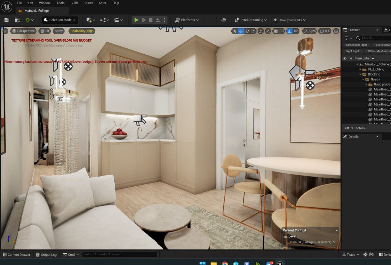Viewport: 391px width, 265px height.
Task: Open the Ultra Dynamic Sky dropdown
Action: click(x=289, y=20)
